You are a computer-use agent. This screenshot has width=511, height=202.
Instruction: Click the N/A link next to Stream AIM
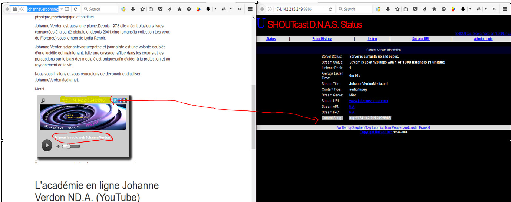tap(352, 107)
